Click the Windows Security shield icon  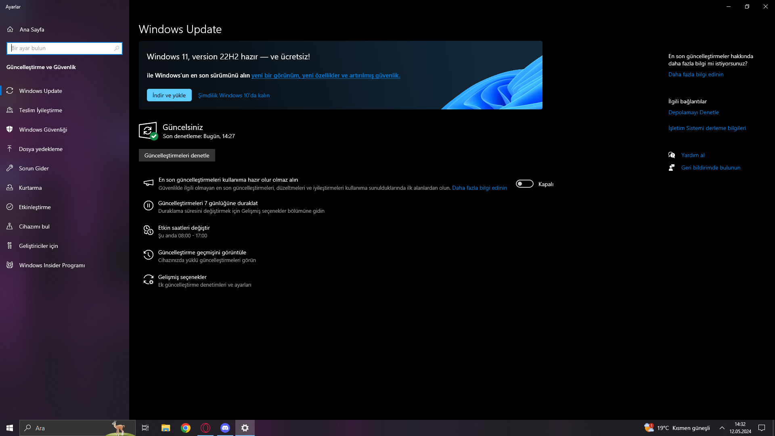(10, 130)
